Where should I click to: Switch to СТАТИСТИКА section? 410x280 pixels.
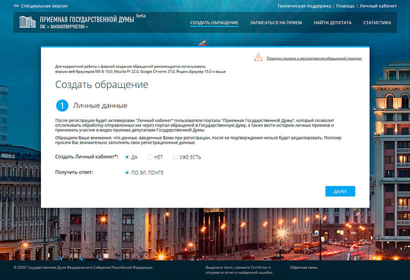tap(377, 23)
